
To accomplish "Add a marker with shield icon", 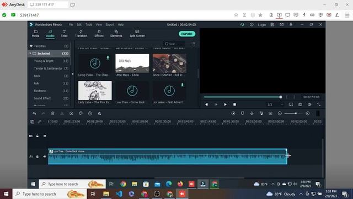I will coord(243,113).
